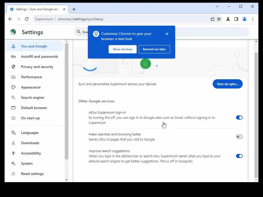
Task: Bookmark this tab with the star icon
Action: click(219, 19)
